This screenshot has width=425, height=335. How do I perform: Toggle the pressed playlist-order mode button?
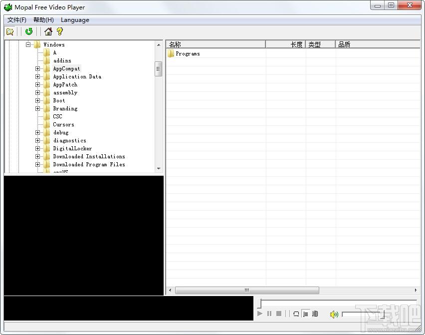pos(305,314)
